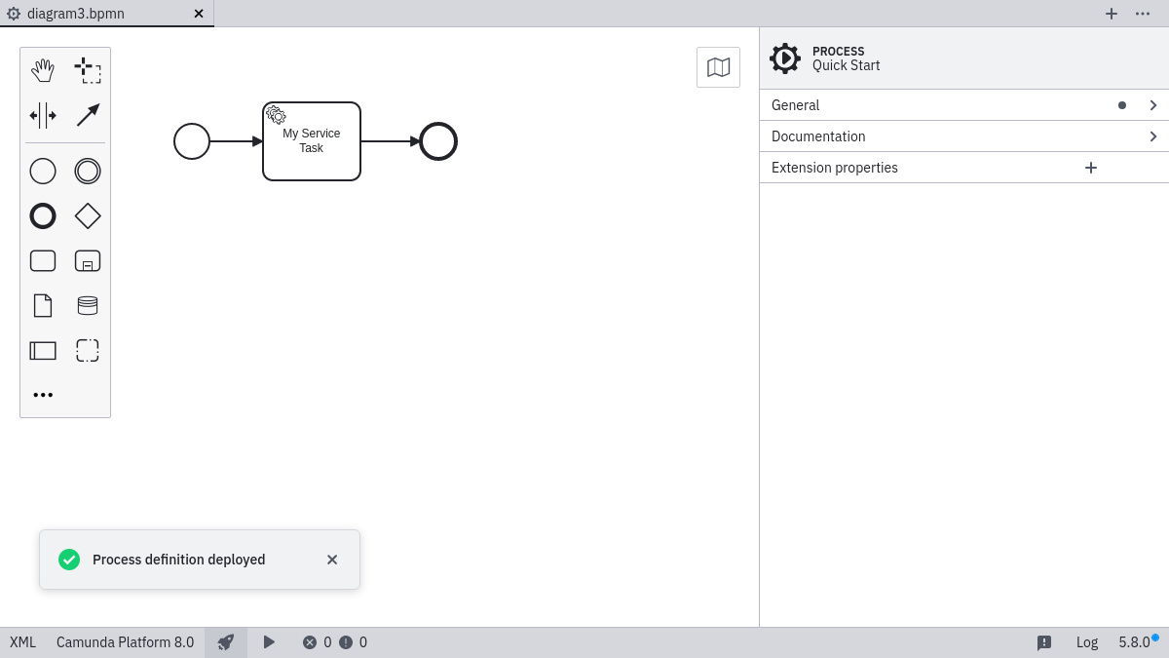Viewport: 1169px width, 658px height.
Task: Activate the global connect arrow tool
Action: [88, 115]
